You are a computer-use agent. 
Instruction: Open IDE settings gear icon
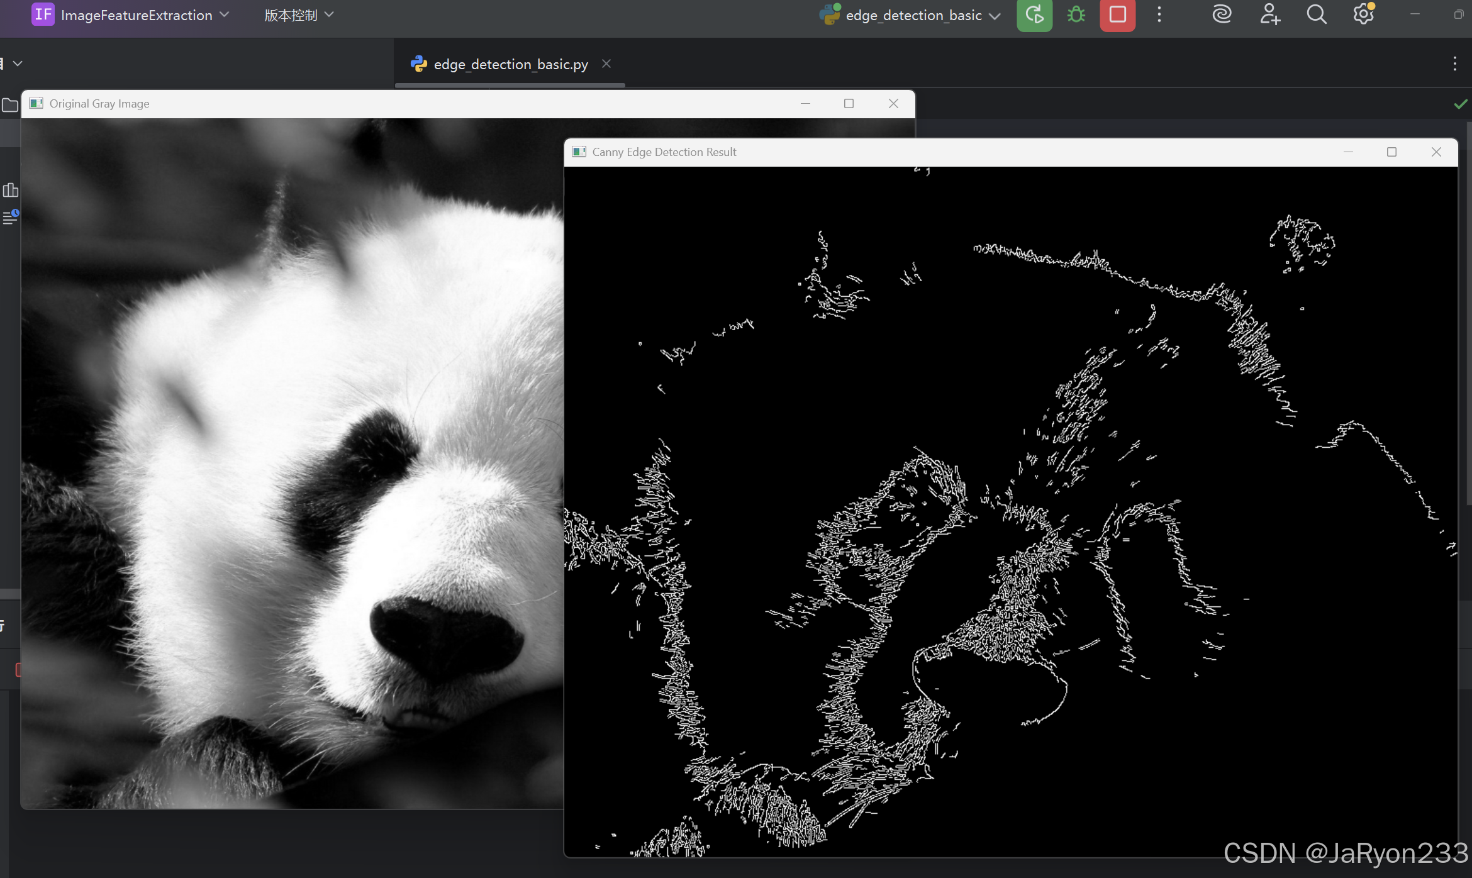(x=1363, y=14)
